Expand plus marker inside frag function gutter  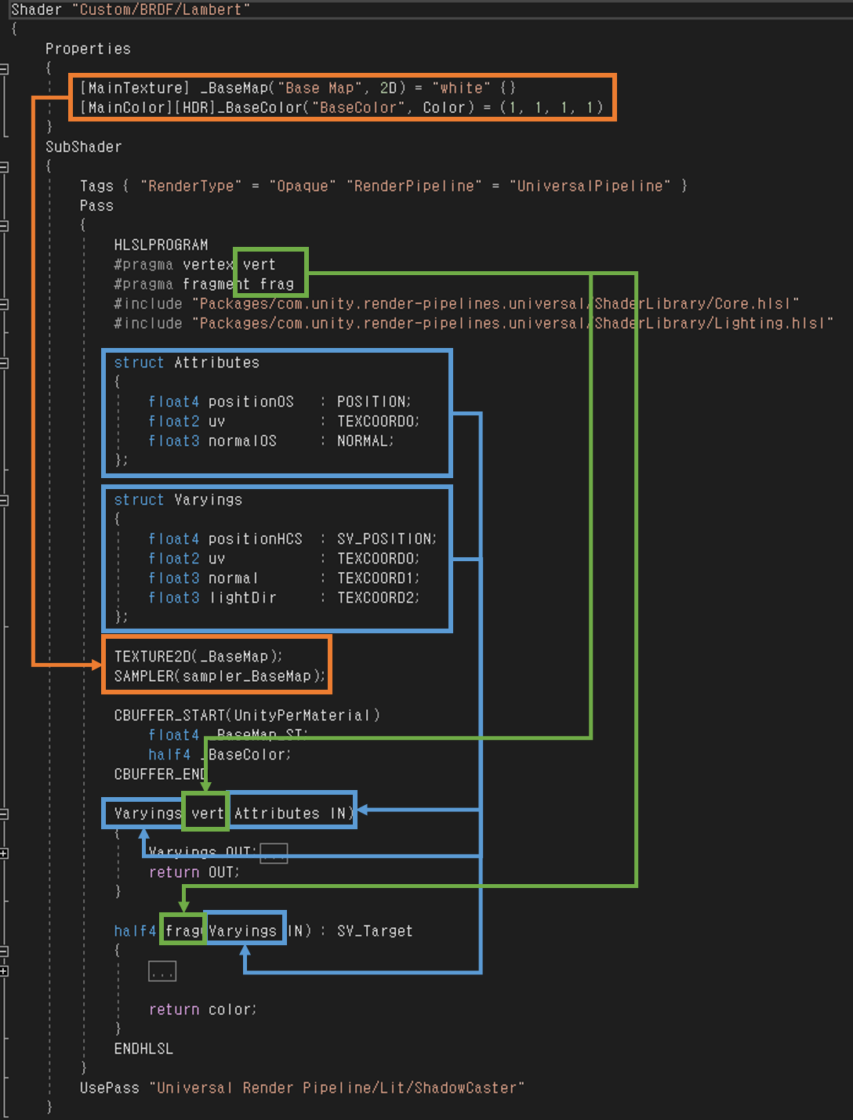4,971
